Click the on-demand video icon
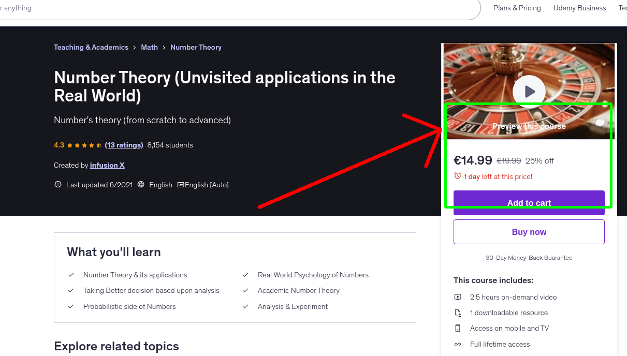 click(458, 297)
